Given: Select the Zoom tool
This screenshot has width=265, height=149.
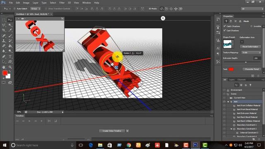Looking at the screenshot, I should pos(10,67).
